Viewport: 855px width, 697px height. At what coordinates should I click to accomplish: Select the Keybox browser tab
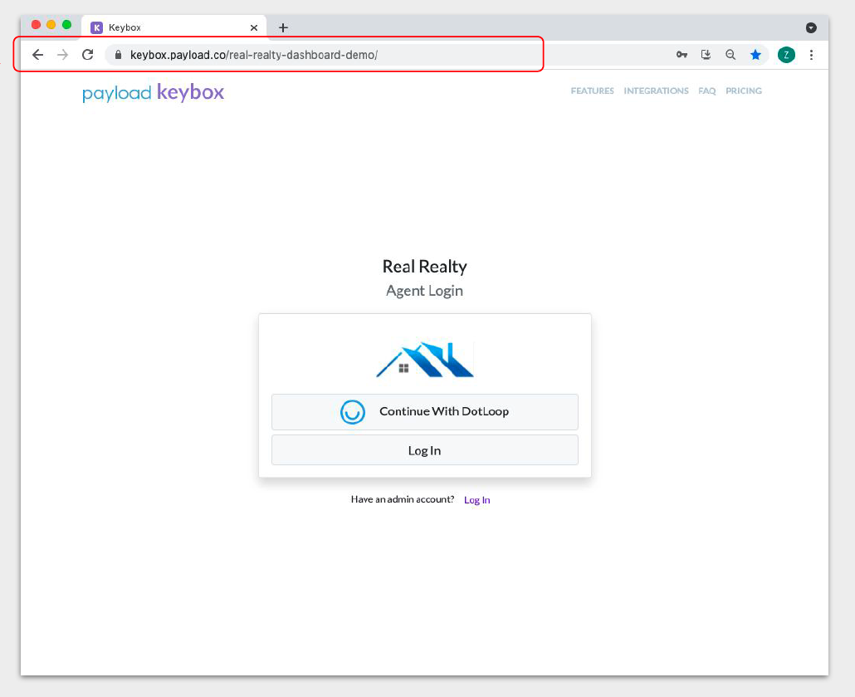point(166,27)
